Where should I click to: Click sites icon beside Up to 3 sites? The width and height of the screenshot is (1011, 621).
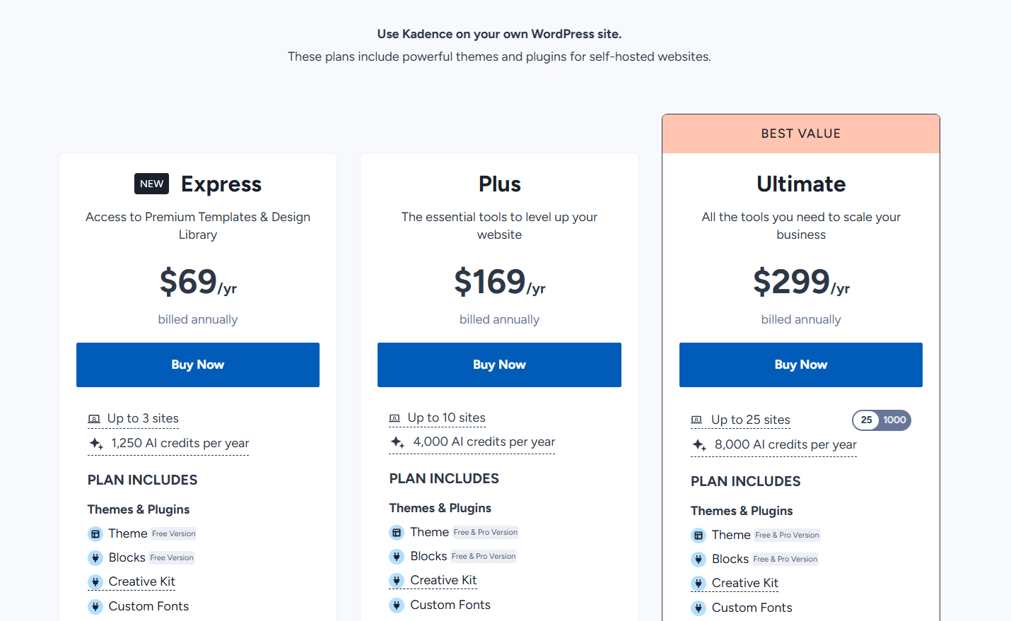94,419
